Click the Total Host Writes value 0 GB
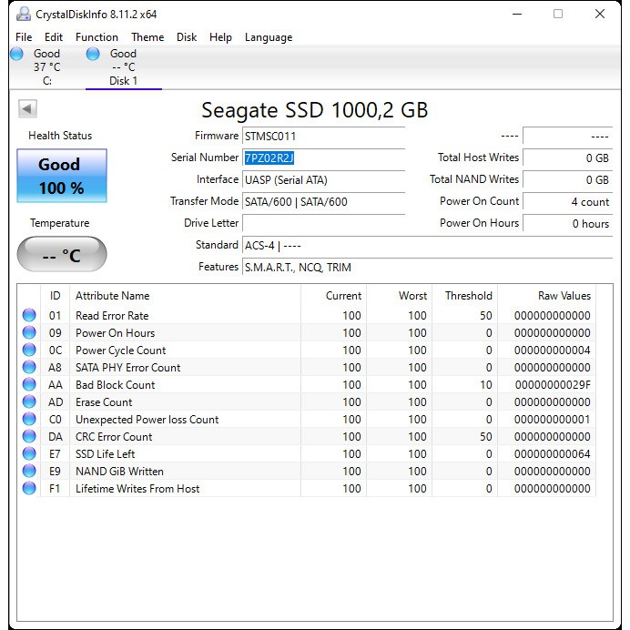630x630 pixels. [567, 158]
